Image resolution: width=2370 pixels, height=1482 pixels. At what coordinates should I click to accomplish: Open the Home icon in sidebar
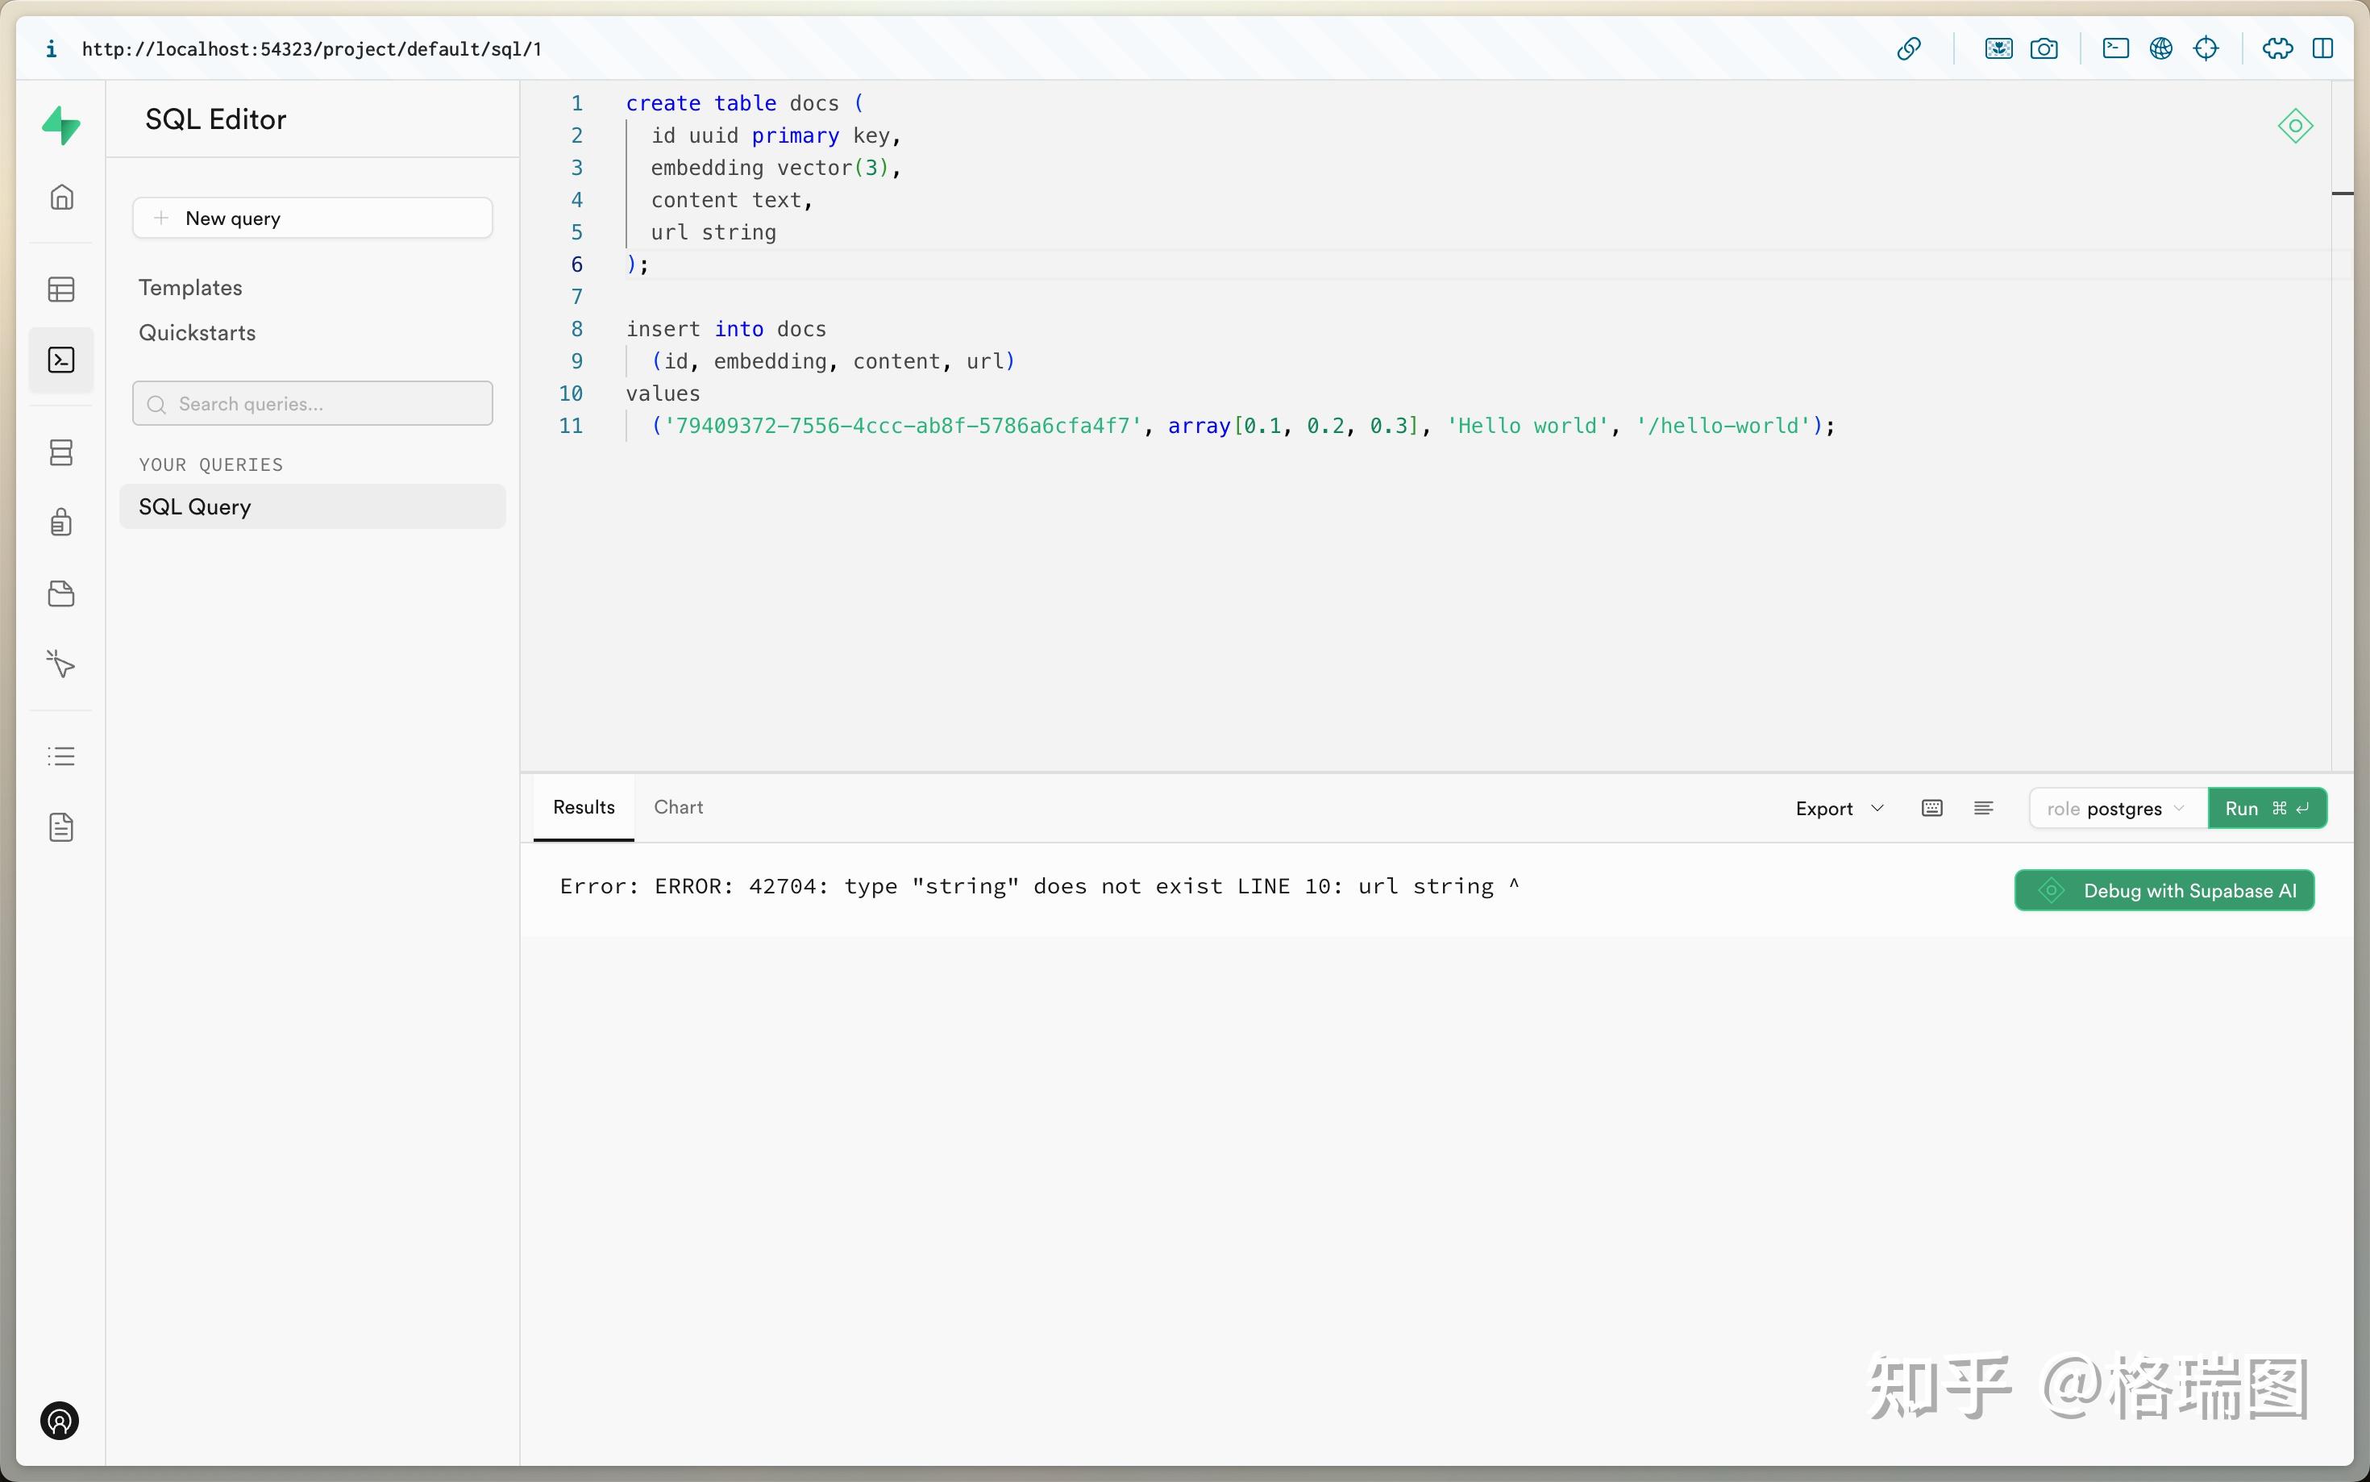[62, 197]
